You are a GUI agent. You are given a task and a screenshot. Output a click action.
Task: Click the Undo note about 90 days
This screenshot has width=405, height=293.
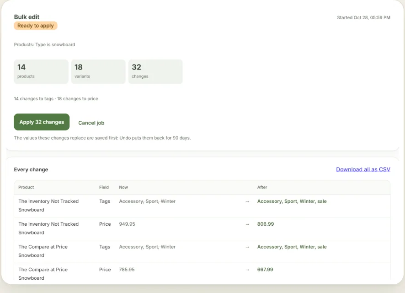[102, 138]
